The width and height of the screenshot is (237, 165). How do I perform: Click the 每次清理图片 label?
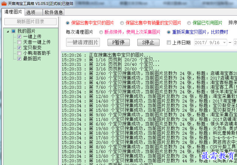(x=80, y=32)
